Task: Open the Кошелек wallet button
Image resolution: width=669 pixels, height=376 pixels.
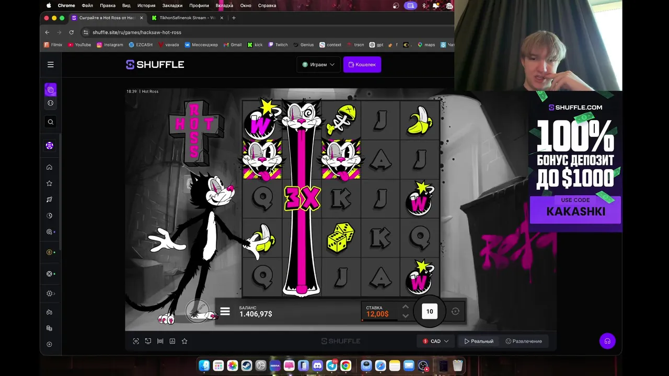Action: coord(362,65)
